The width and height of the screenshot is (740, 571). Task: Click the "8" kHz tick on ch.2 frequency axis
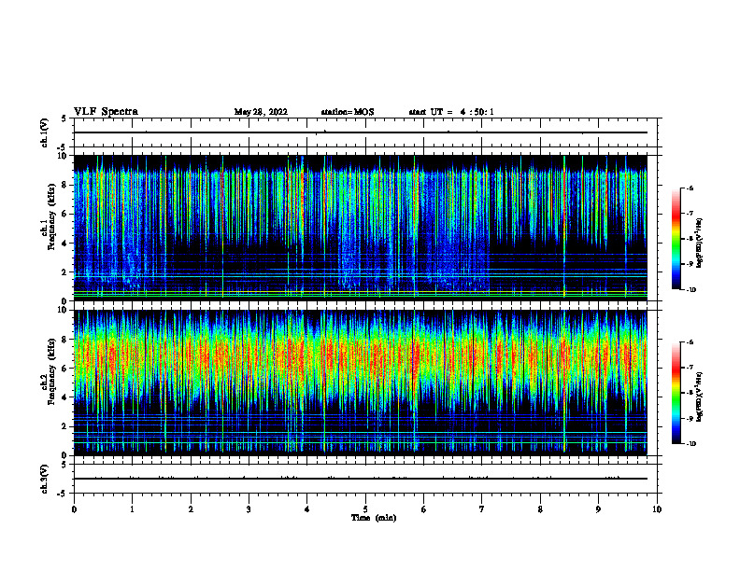pyautogui.click(x=65, y=340)
